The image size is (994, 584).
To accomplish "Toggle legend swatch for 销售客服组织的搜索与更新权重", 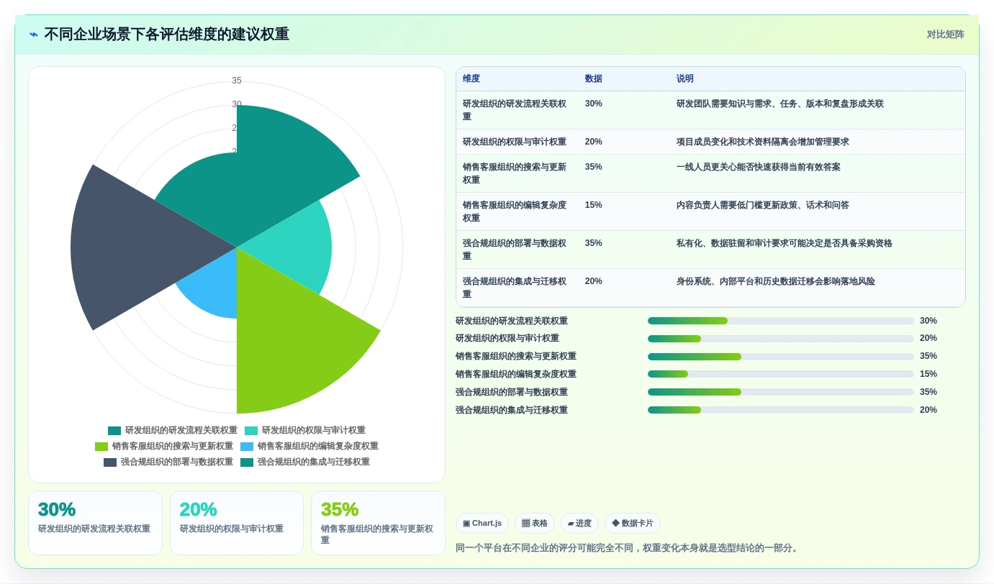I will click(101, 447).
